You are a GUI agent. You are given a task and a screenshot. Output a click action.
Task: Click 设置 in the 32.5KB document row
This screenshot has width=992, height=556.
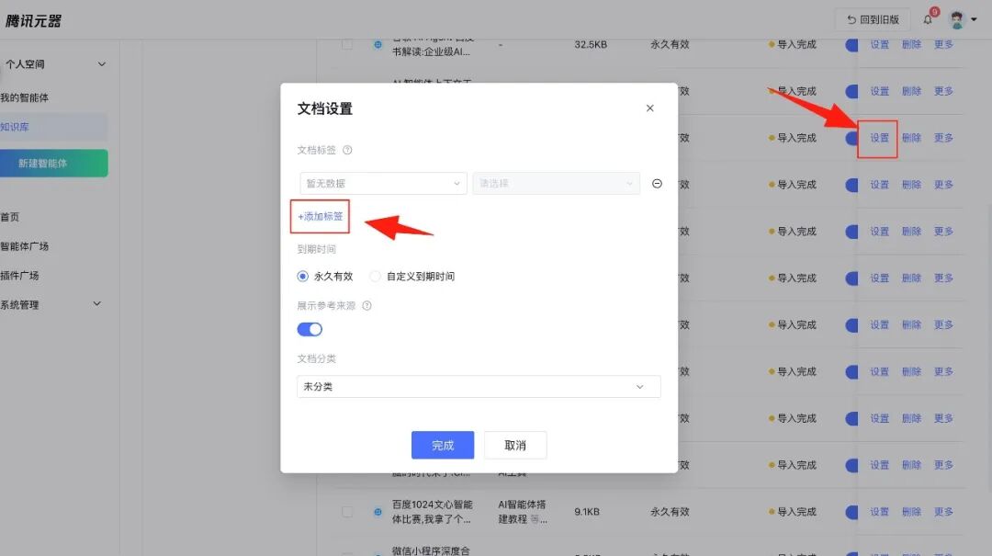coord(879,44)
